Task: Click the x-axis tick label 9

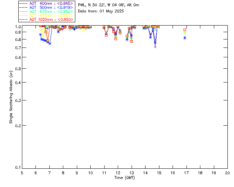Action: pos(77,173)
